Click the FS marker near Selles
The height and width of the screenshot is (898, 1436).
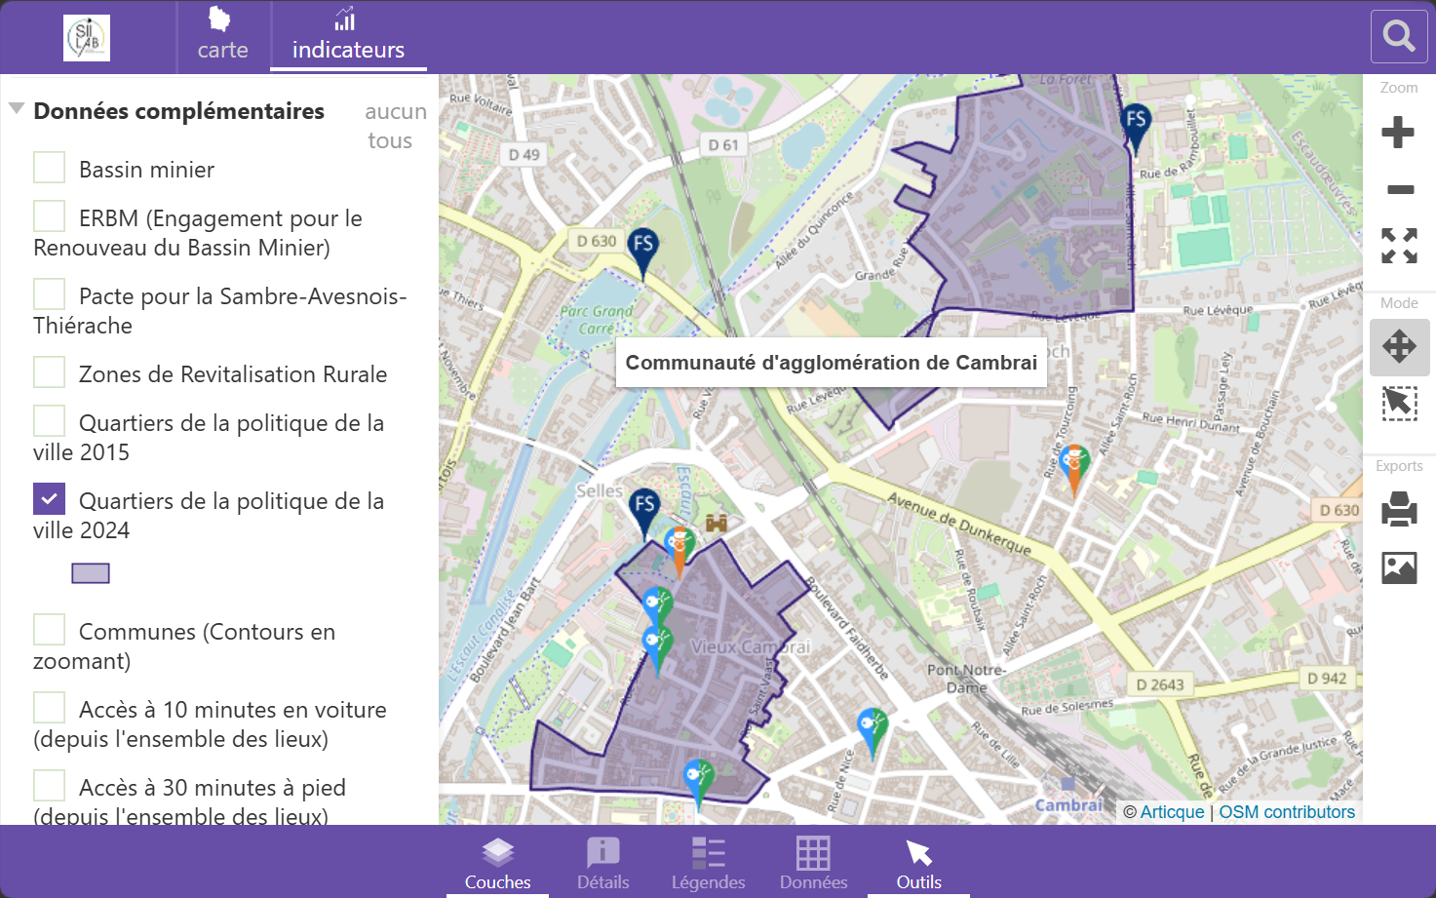644,513
